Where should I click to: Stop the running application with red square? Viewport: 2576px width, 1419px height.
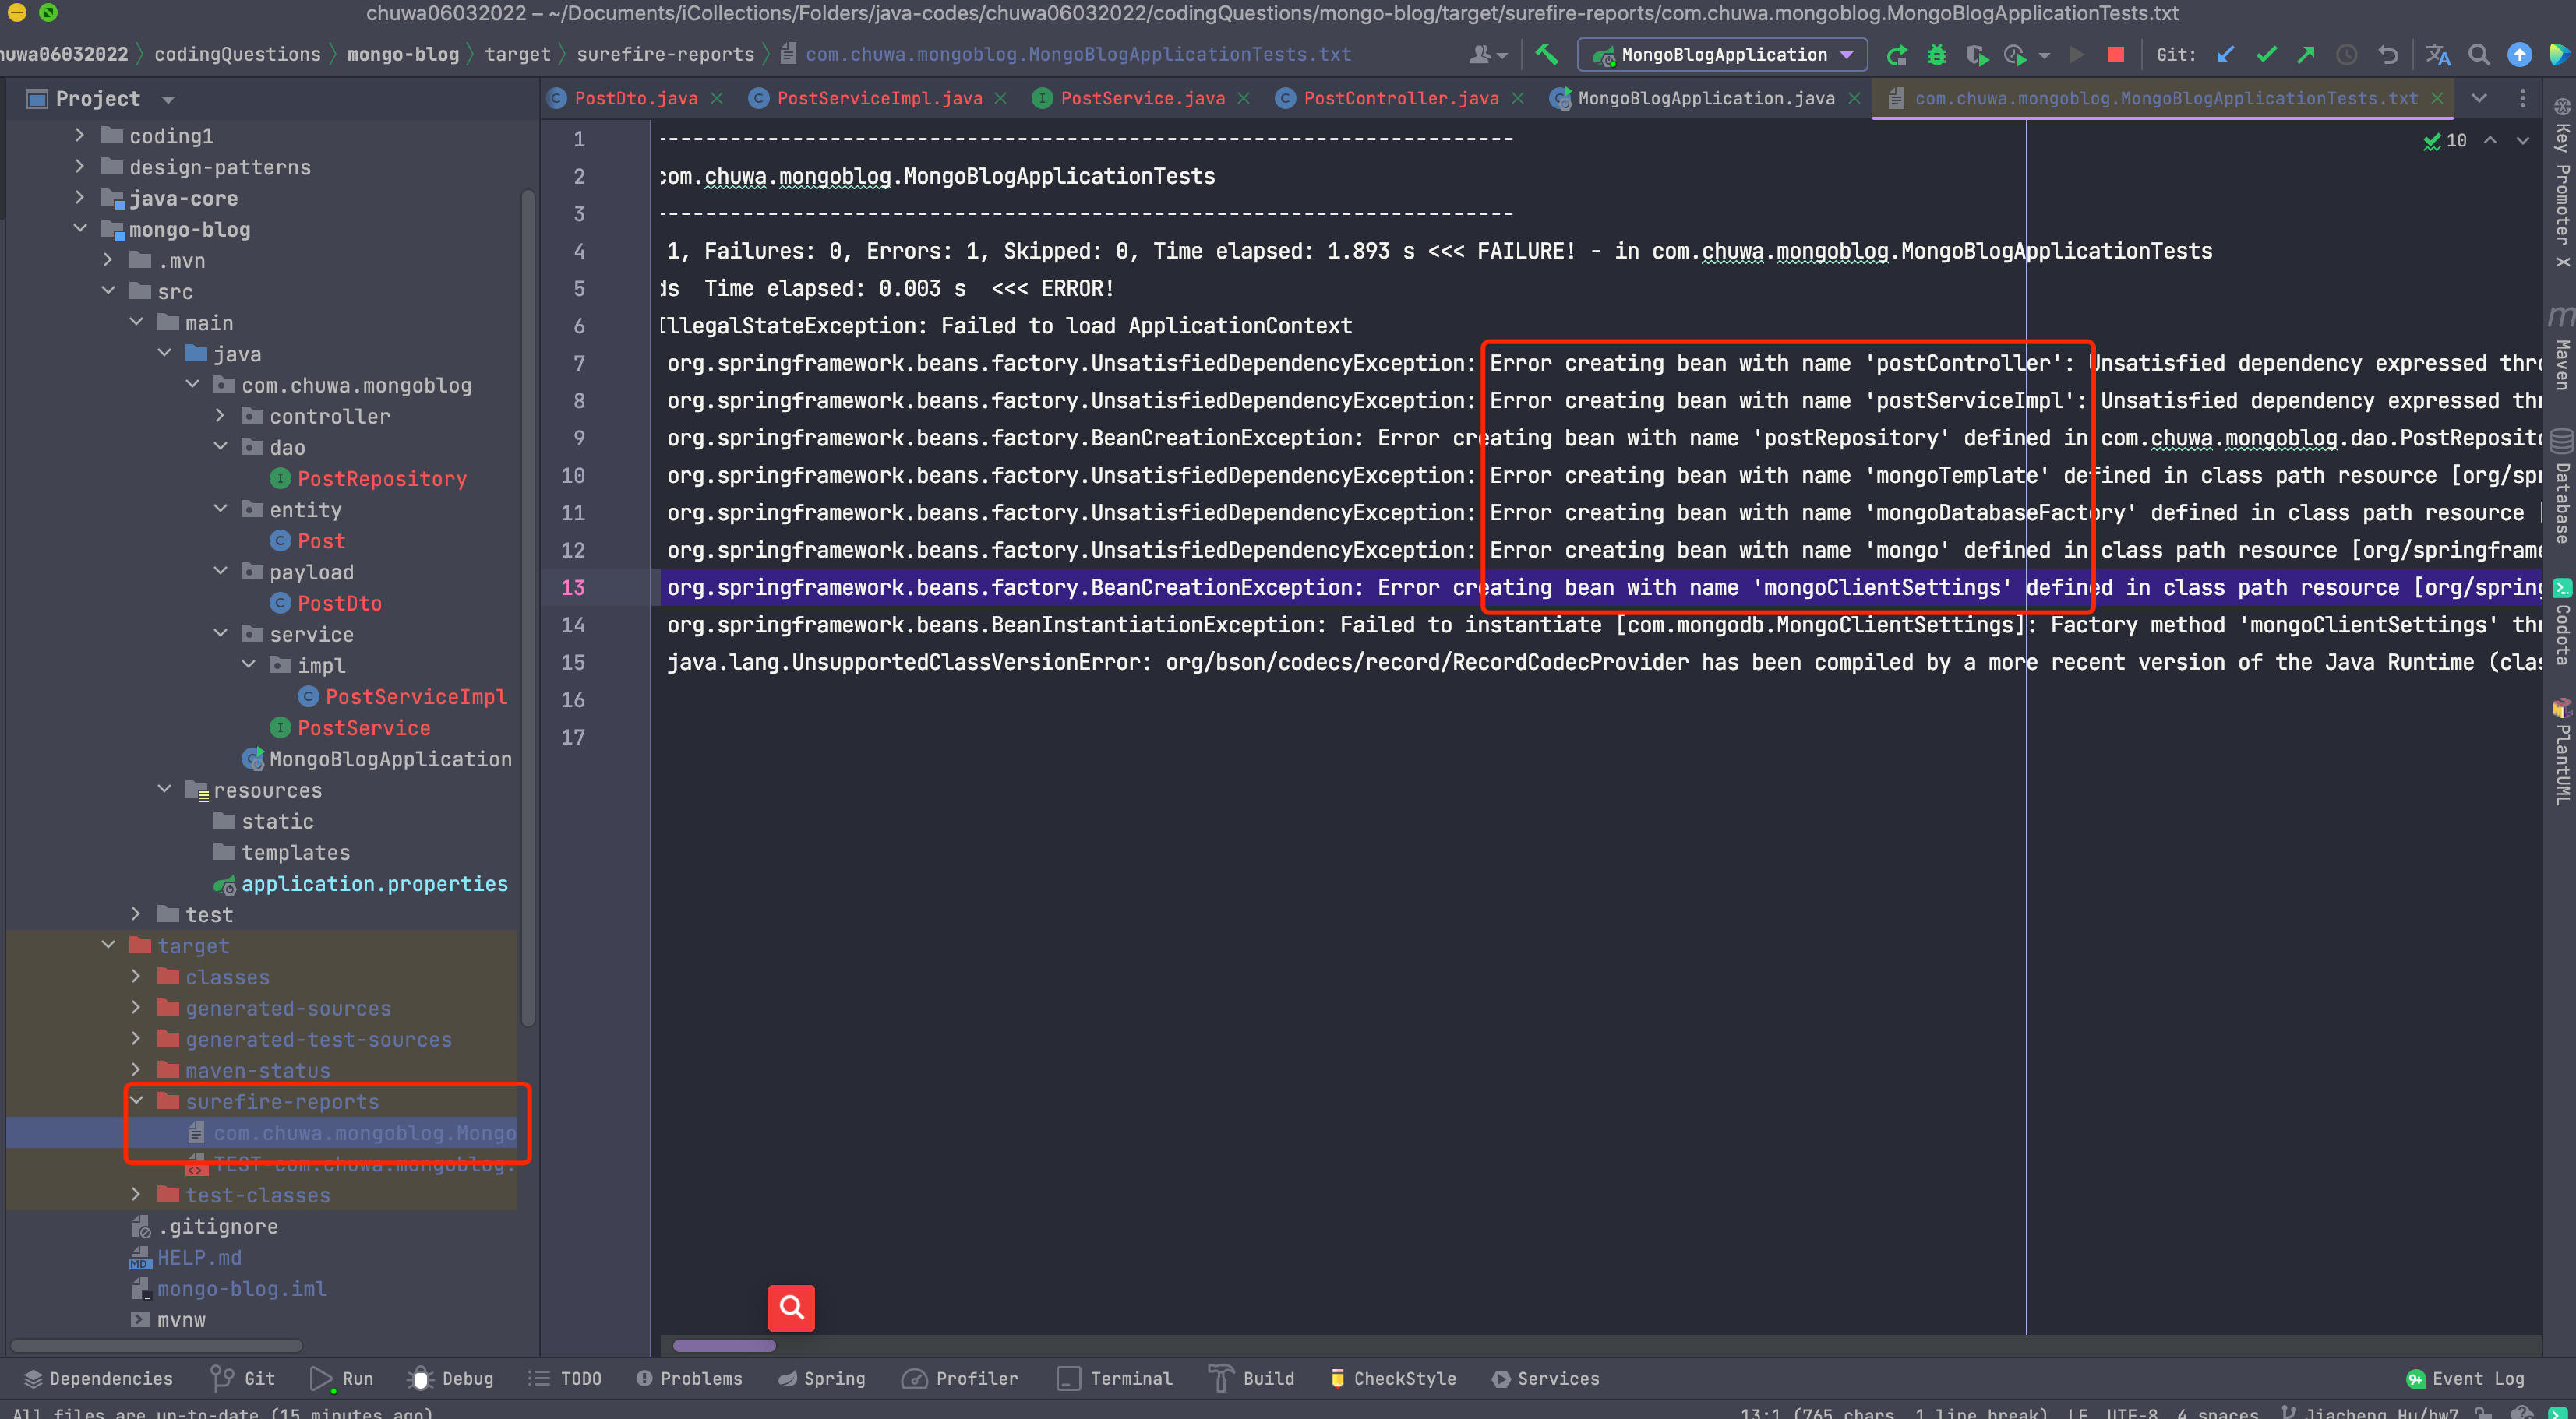coord(2116,55)
